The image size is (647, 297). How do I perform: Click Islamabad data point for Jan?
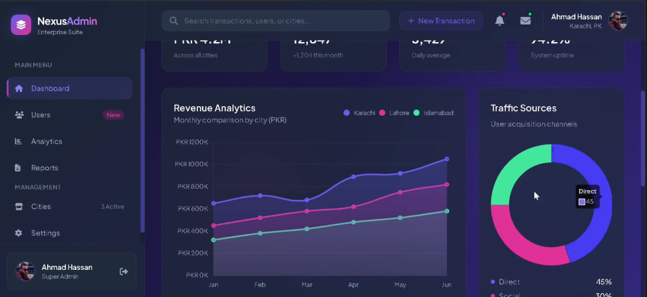tap(214, 239)
